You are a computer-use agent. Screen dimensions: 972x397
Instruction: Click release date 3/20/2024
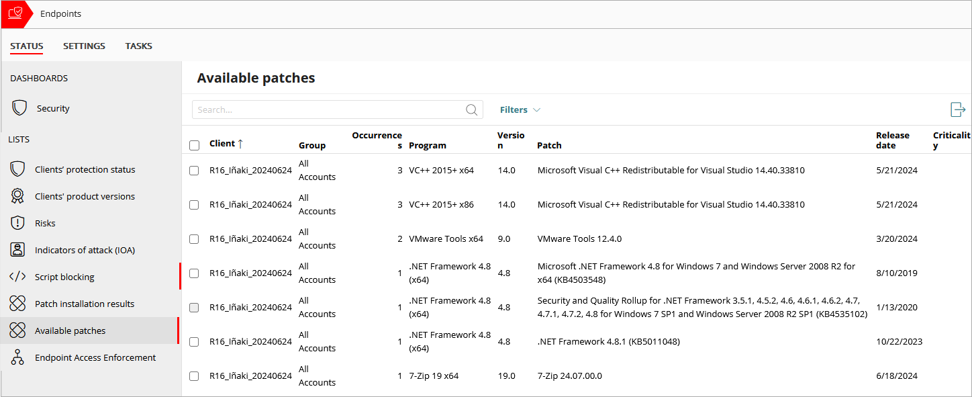tap(897, 238)
